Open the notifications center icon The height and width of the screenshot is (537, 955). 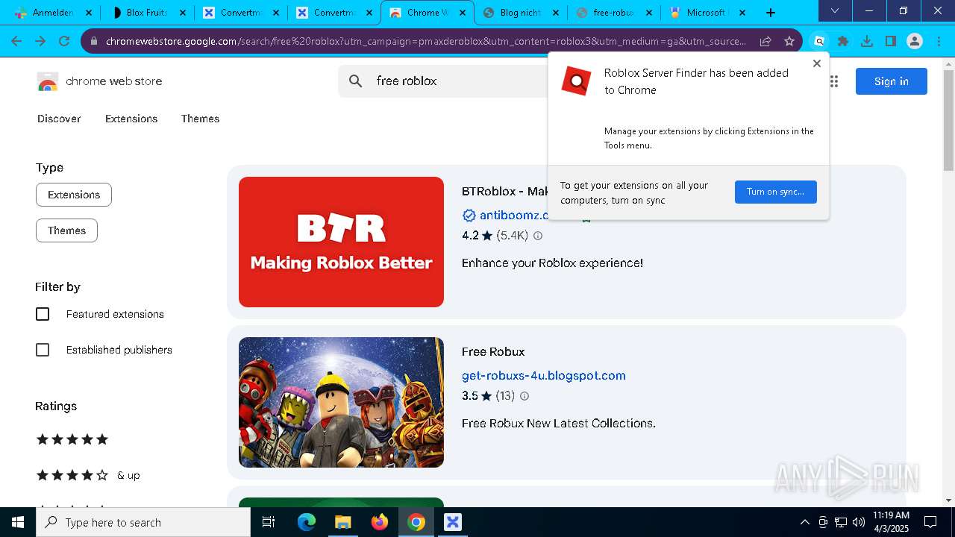pyautogui.click(x=930, y=522)
